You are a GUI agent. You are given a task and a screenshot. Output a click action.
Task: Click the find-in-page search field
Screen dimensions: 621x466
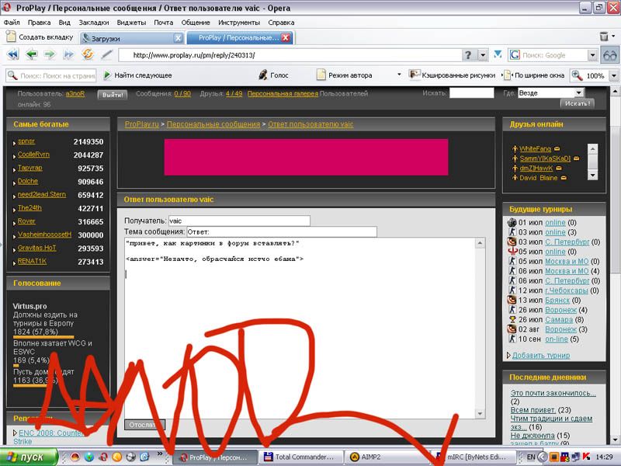51,75
